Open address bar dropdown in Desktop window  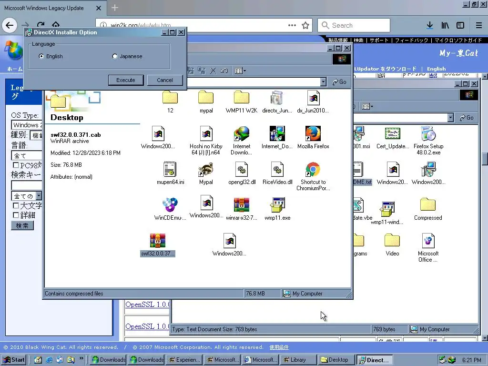click(x=324, y=82)
